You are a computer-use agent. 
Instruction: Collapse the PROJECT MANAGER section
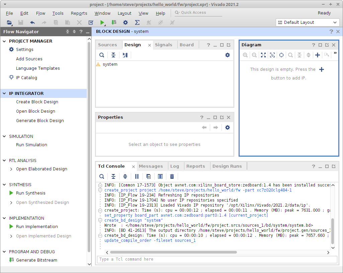tap(5, 41)
